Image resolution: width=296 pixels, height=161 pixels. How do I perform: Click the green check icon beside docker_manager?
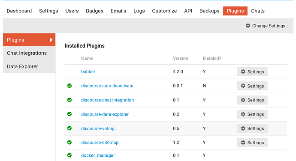[69, 155]
